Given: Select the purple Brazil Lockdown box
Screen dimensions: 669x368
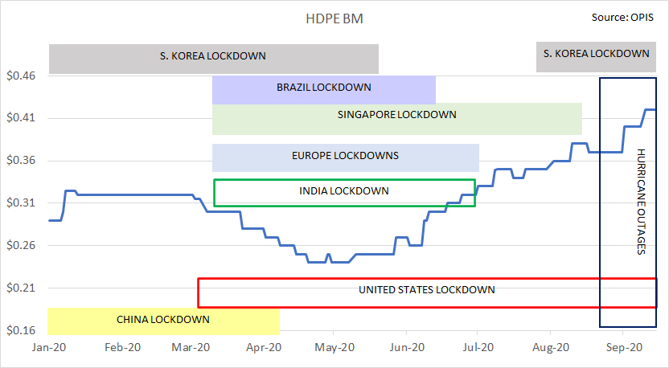Looking at the screenshot, I should [323, 88].
